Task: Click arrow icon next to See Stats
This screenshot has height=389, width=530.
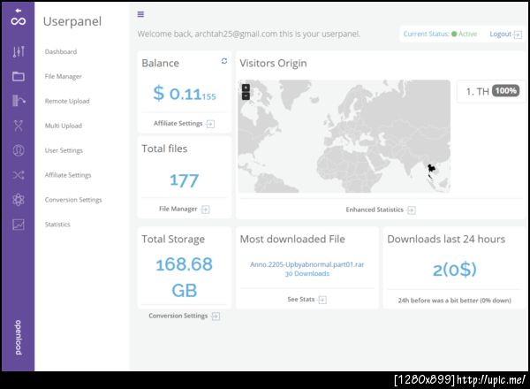Action: [322, 300]
